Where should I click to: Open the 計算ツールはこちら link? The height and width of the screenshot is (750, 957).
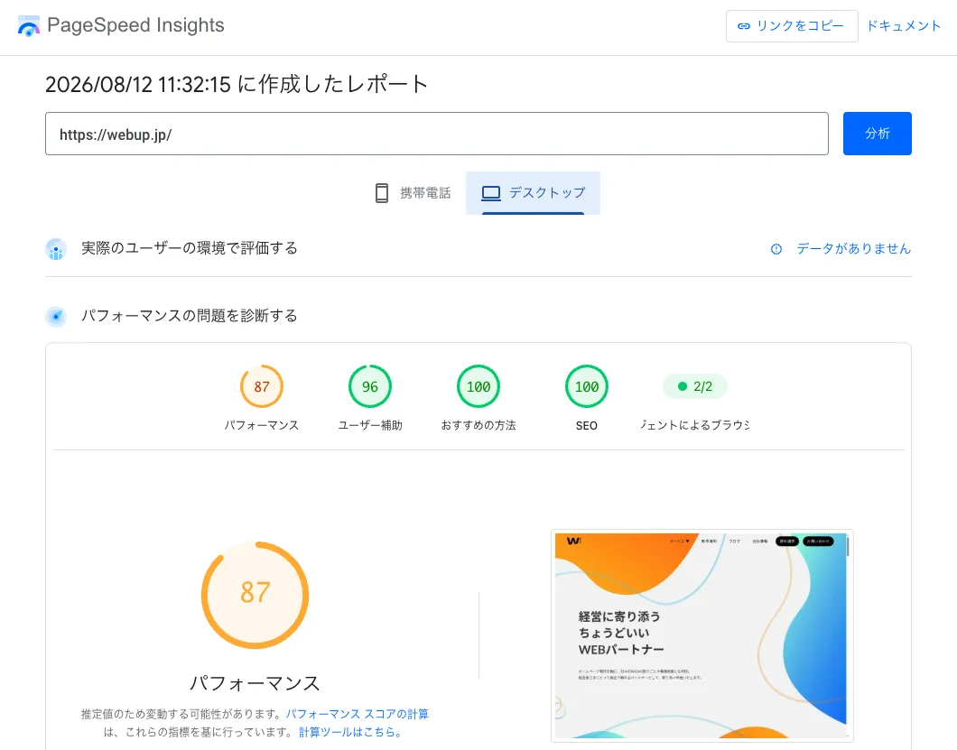pos(349,732)
